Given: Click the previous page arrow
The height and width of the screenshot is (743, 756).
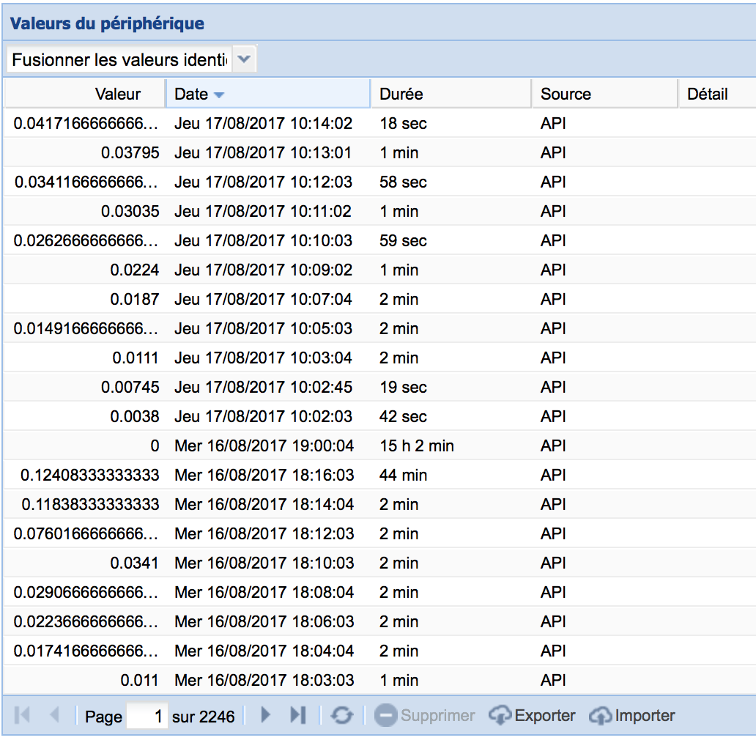Looking at the screenshot, I should point(54,715).
